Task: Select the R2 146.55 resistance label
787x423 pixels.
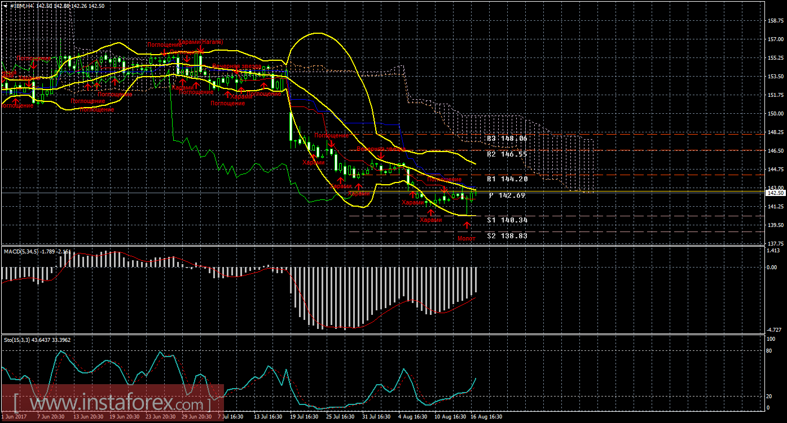Action: [x=508, y=154]
